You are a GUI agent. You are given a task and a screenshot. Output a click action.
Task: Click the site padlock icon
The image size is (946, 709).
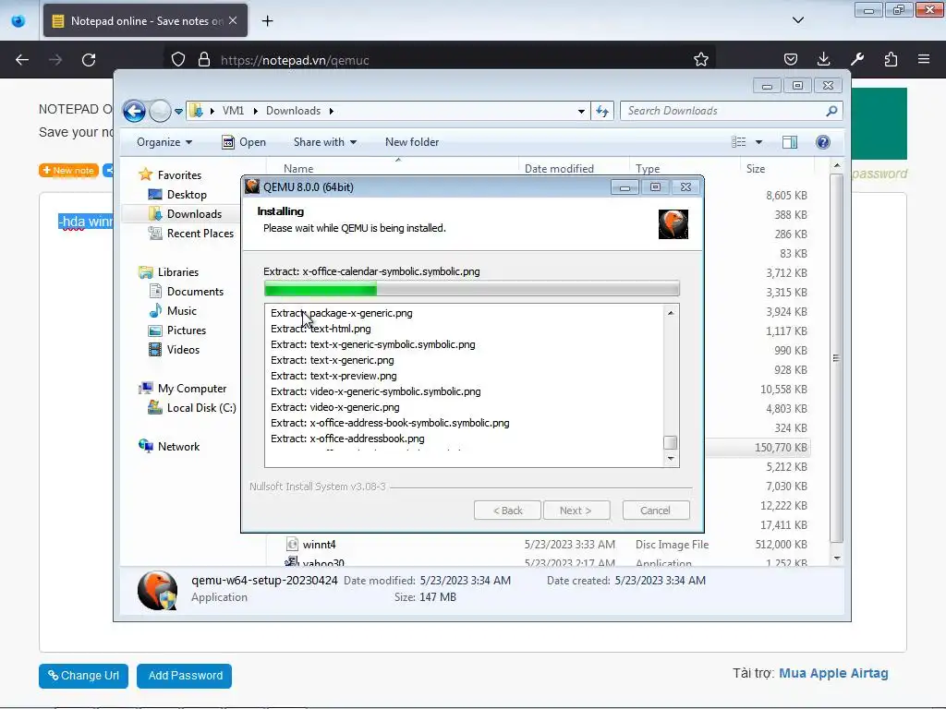pyautogui.click(x=204, y=60)
